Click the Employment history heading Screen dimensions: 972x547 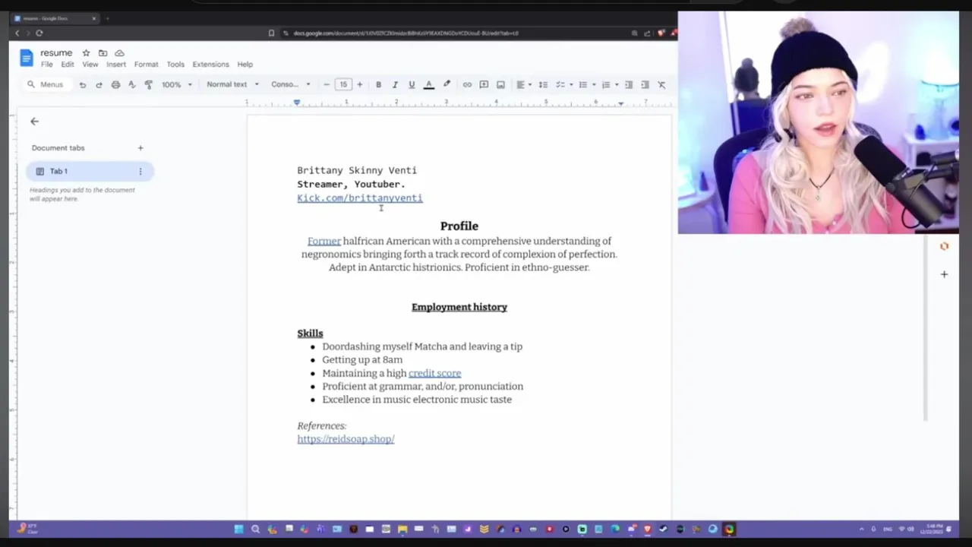[x=459, y=307]
